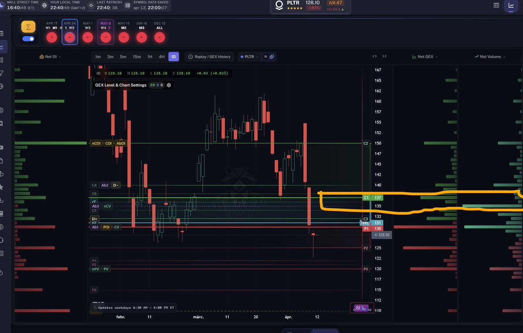523x333 pixels.
Task: Click the globe icon beside Your Local Time
Action: tap(44, 6)
